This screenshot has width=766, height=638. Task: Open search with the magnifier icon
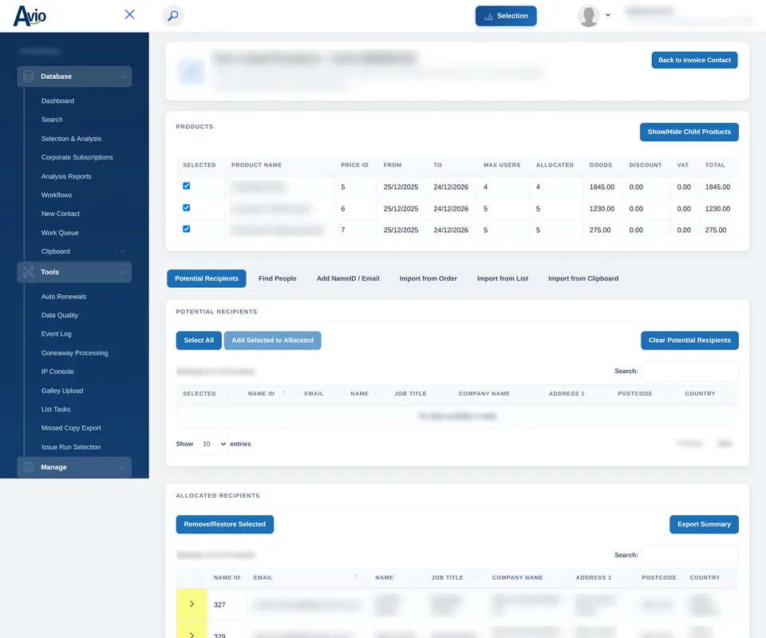172,16
